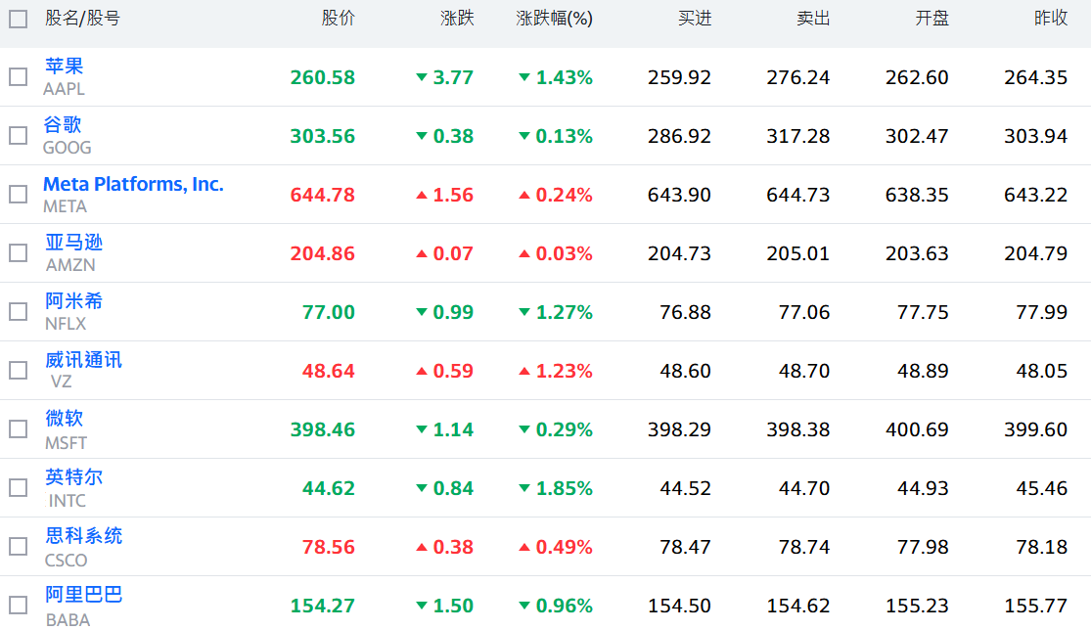Image resolution: width=1091 pixels, height=630 pixels.
Task: Click the green down arrow in AAPL's 涨跌 cell
Action: [x=422, y=77]
